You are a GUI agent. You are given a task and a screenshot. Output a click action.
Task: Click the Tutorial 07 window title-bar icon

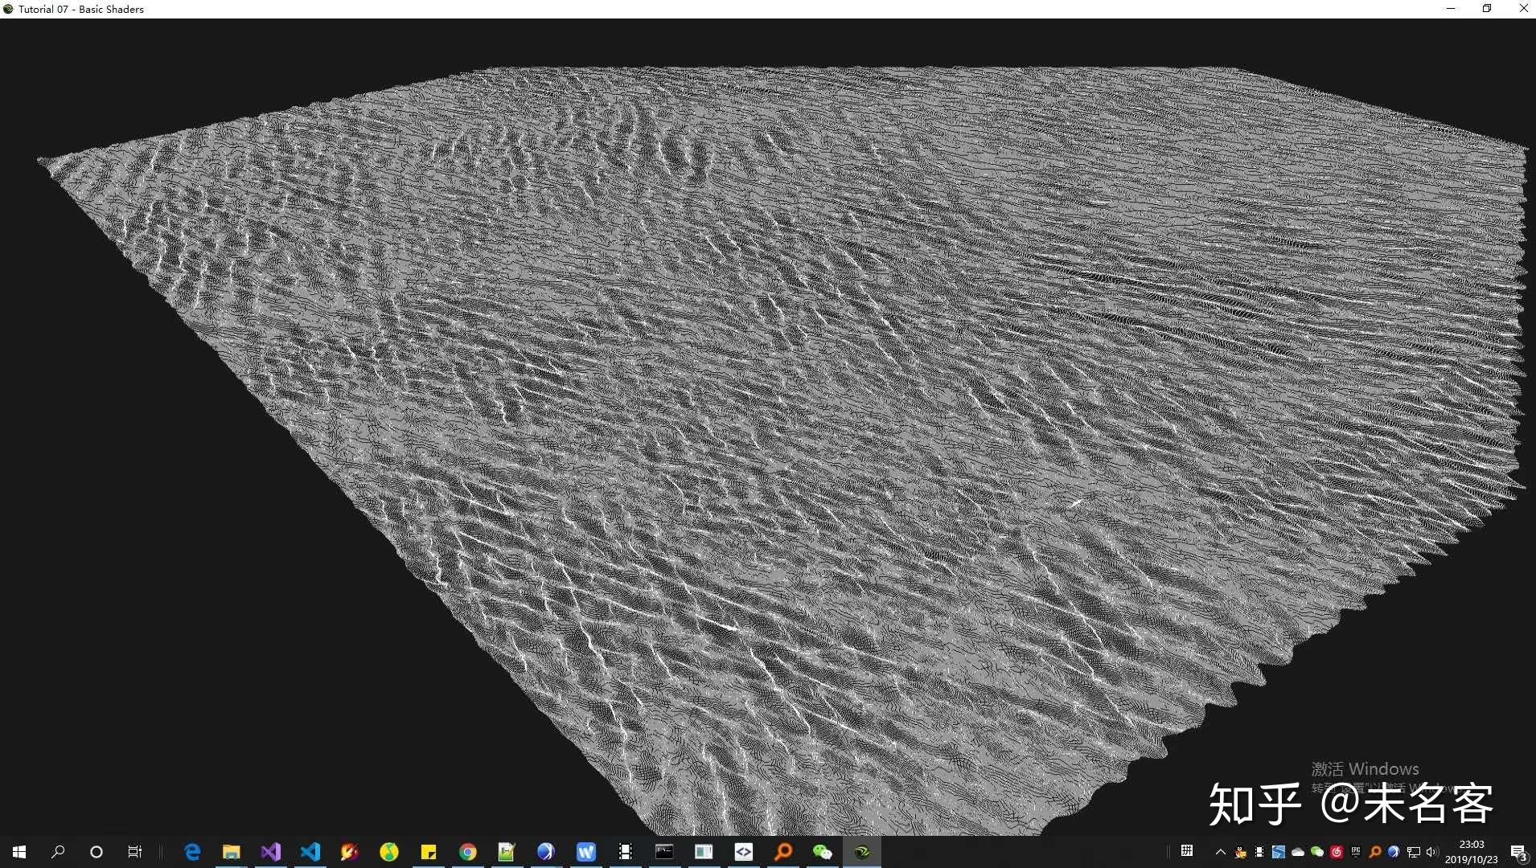[x=9, y=9]
